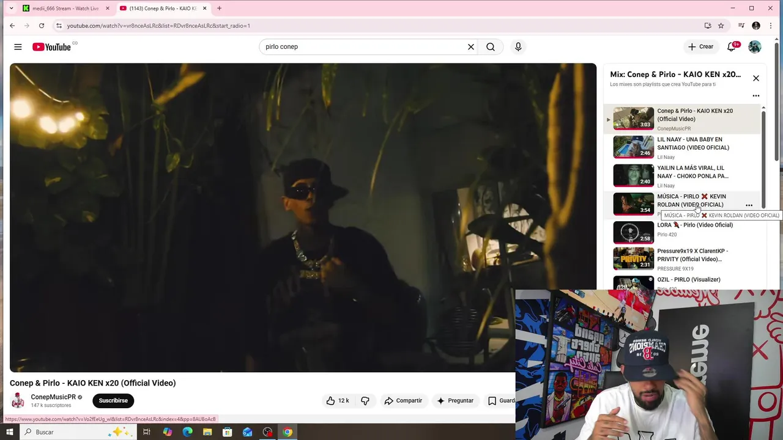This screenshot has width=783, height=440.
Task: Open the YouTube account avatar menu
Action: pyautogui.click(x=755, y=47)
